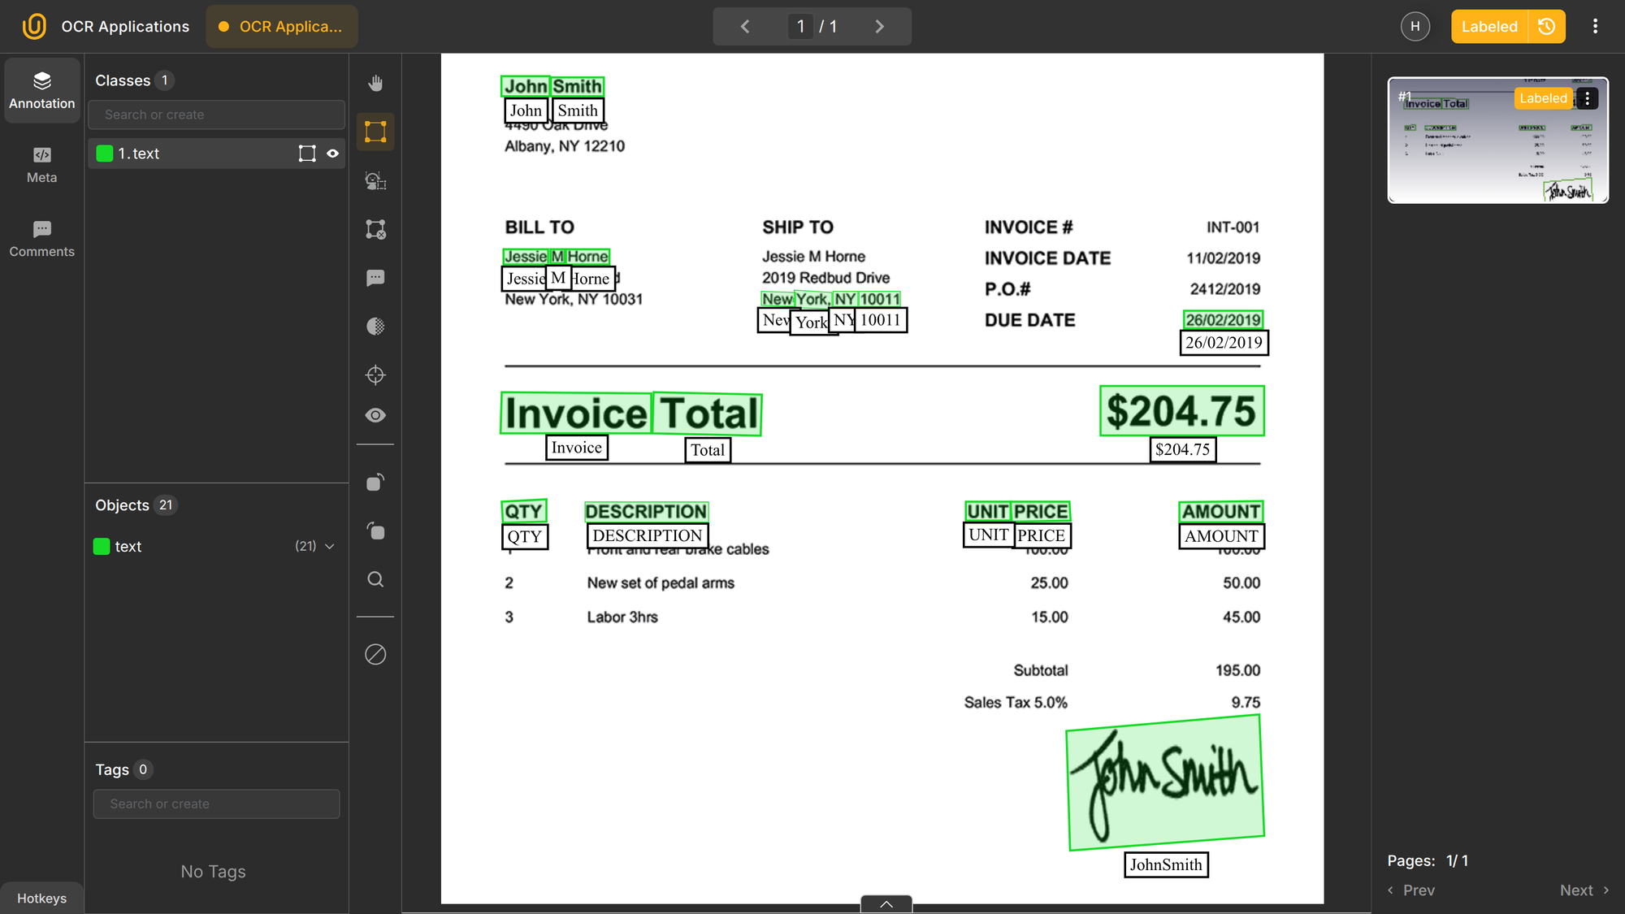Go to the next task with Next link

click(x=1576, y=890)
